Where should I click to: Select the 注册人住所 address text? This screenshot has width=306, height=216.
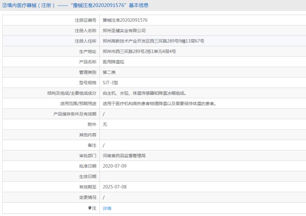pos(153,41)
